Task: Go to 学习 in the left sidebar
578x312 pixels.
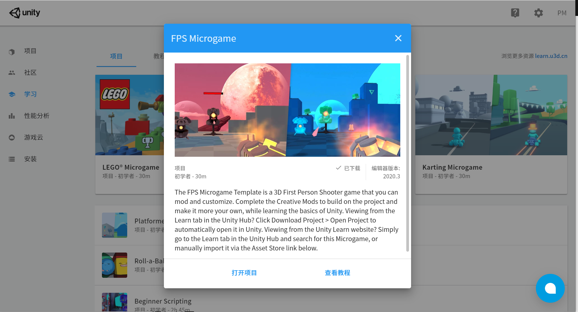Action: [30, 94]
